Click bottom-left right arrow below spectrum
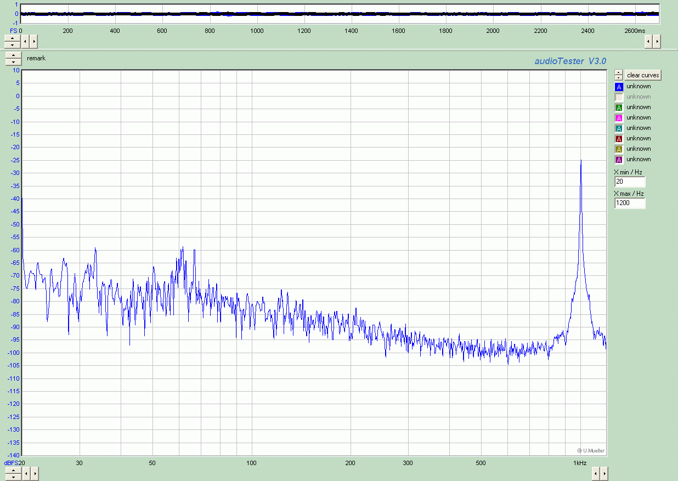 click(x=34, y=473)
